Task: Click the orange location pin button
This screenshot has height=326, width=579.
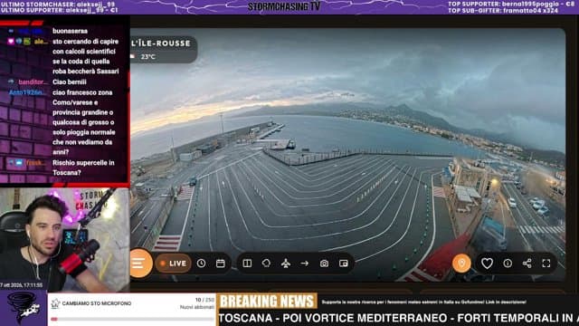Action: (x=461, y=264)
